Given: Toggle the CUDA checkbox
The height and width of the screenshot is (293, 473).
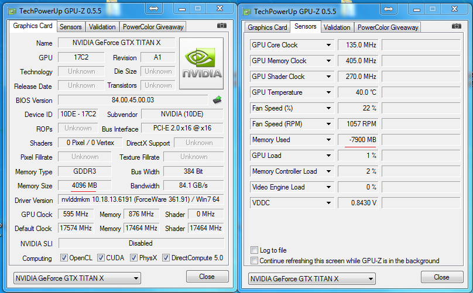Looking at the screenshot, I should pos(101,258).
